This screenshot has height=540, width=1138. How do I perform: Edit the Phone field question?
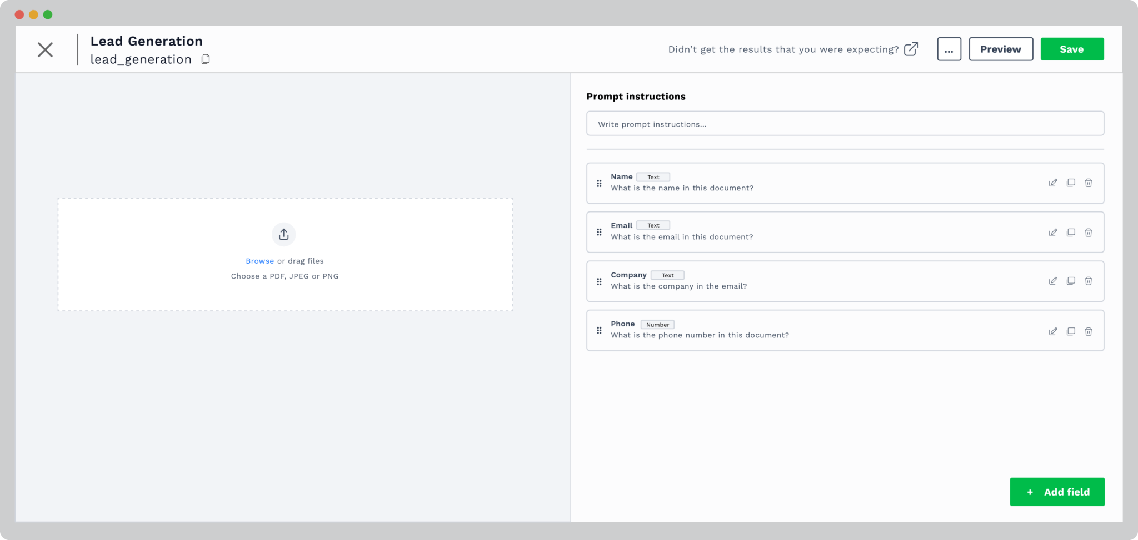tap(1053, 331)
